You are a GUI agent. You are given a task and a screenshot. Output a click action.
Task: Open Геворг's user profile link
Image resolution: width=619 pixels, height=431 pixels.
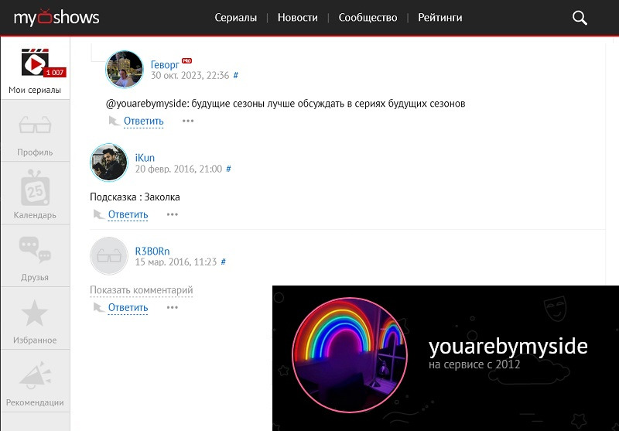165,64
